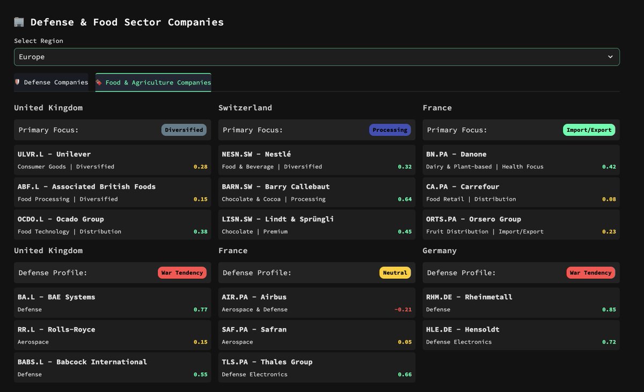
Task: Click the Defense & Food Sector Companies title
Action: click(x=127, y=22)
